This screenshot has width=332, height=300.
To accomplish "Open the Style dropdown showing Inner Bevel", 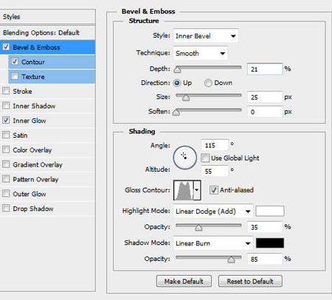I will click(206, 36).
